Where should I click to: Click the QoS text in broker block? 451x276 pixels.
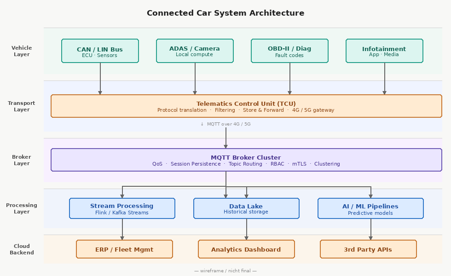157,164
